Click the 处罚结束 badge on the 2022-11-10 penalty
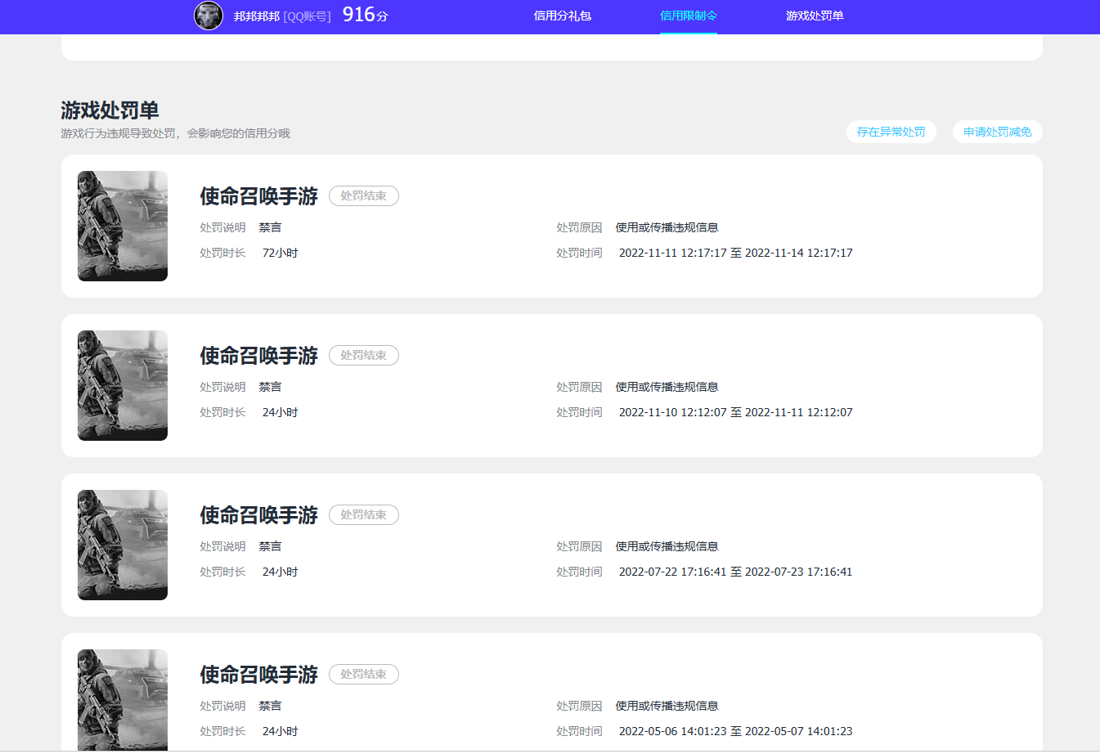This screenshot has width=1100, height=754. 364,356
